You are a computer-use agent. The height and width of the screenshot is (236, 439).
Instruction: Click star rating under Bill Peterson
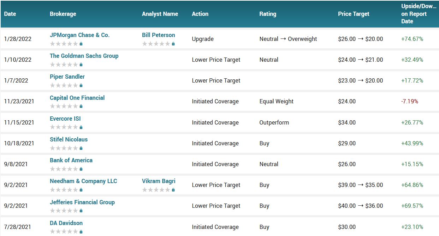tap(156, 44)
